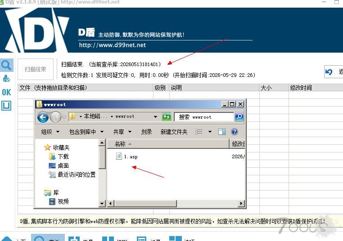Click the search magnifier button in wwwroot window
The image size is (343, 241).
[239, 116]
